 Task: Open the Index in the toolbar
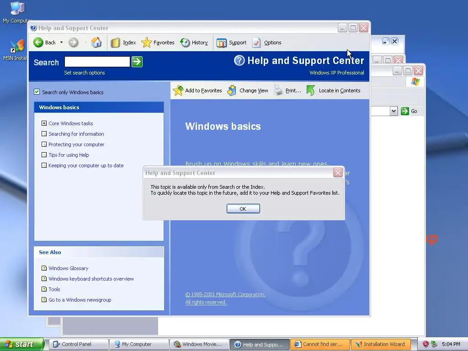[123, 43]
